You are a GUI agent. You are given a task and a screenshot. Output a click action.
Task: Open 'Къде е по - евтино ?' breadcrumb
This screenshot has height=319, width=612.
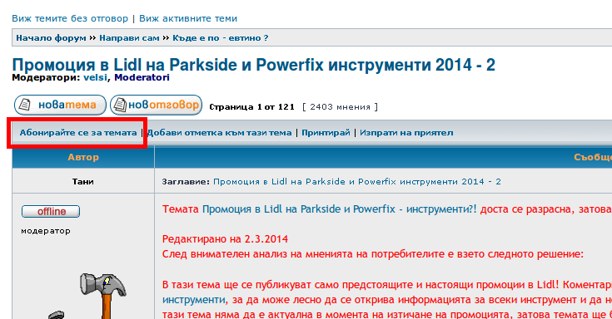pyautogui.click(x=221, y=38)
